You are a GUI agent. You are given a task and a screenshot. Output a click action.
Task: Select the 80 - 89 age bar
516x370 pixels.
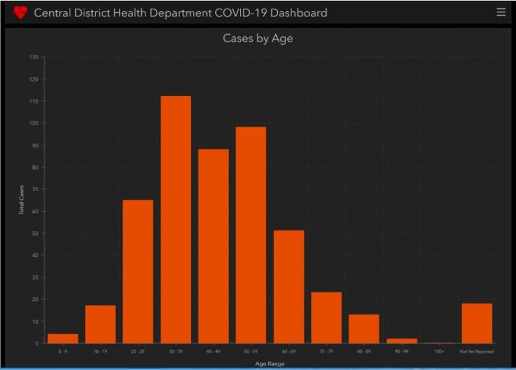point(364,328)
